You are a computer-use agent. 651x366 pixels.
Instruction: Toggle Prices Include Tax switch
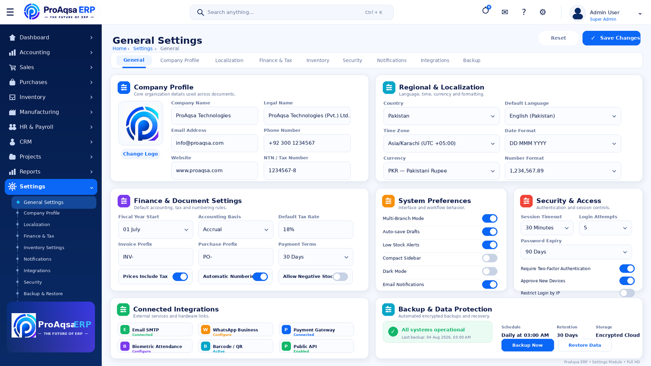click(180, 277)
